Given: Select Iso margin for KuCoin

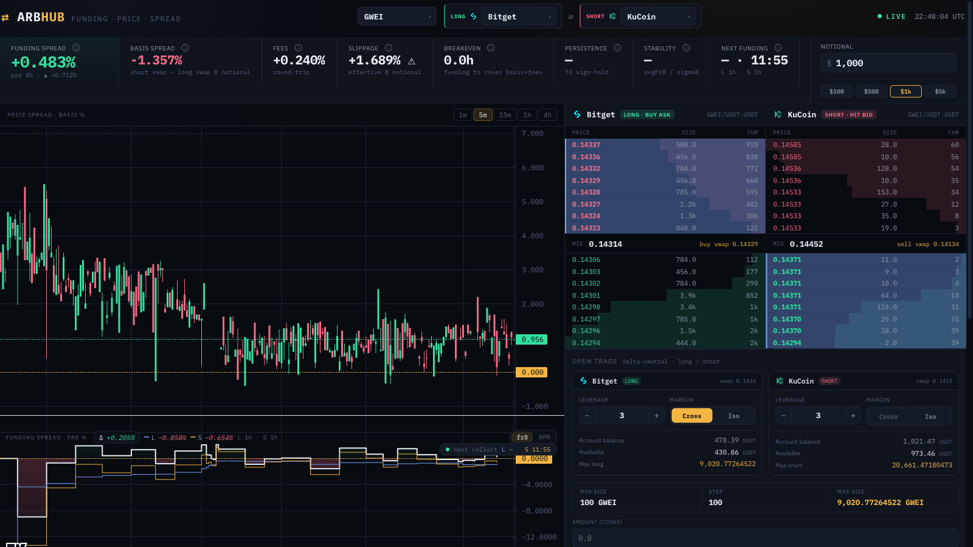Looking at the screenshot, I should [930, 416].
